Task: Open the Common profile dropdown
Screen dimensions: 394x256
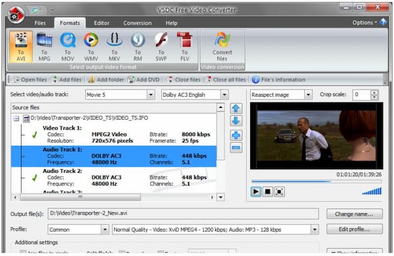Action: [x=105, y=230]
